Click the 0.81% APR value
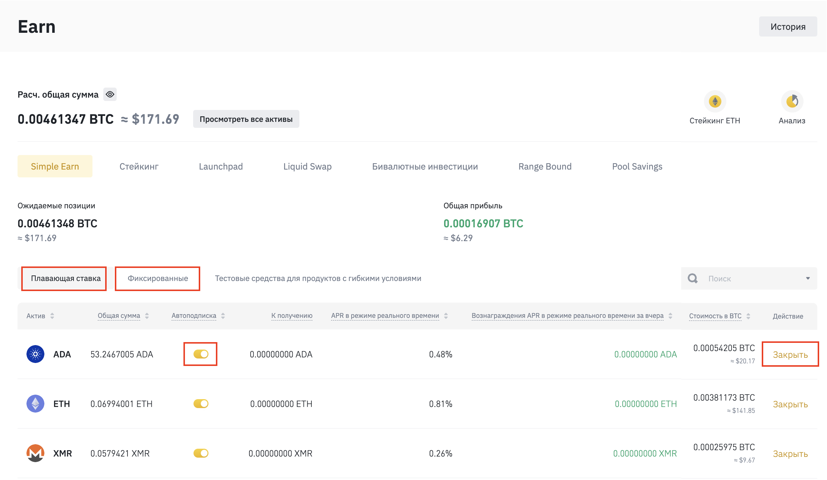The width and height of the screenshot is (827, 480). tap(441, 404)
